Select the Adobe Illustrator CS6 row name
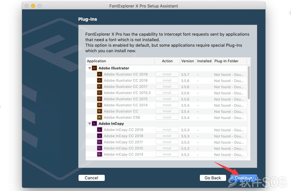This screenshot has width=291, height=191. pos(122,117)
